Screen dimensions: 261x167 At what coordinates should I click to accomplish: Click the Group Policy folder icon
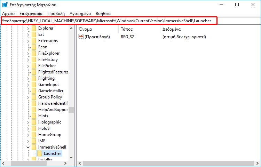(x=34, y=97)
